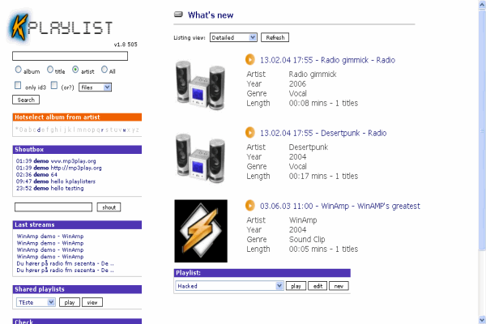Click the shout message input field
486x324 pixels.
point(53,207)
